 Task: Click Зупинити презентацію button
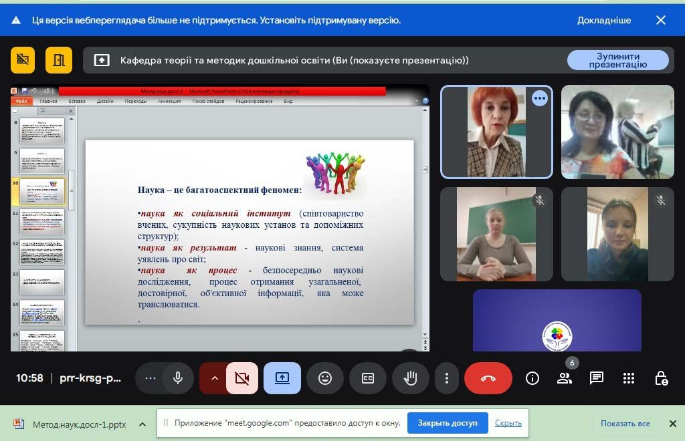[x=617, y=60]
